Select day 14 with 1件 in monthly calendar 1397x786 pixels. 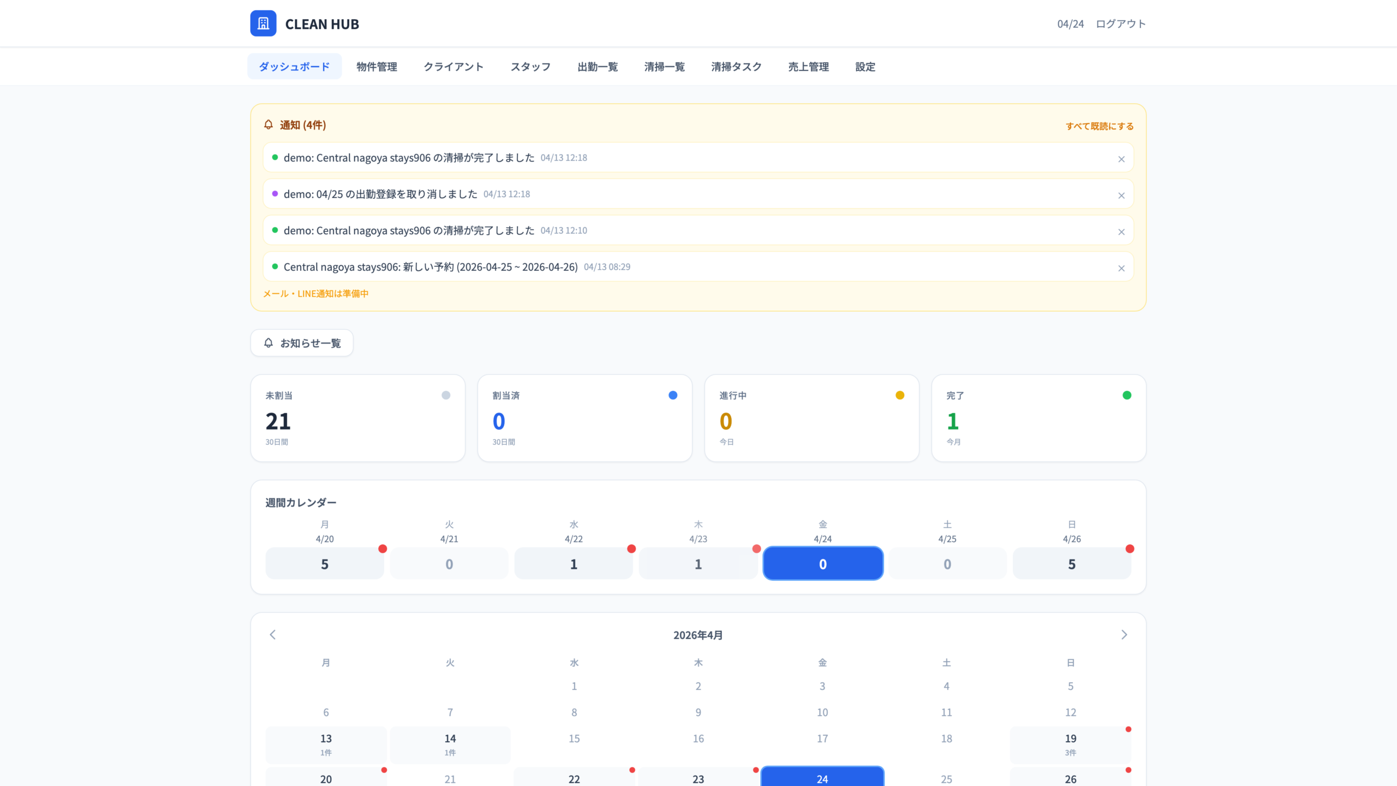coord(450,745)
